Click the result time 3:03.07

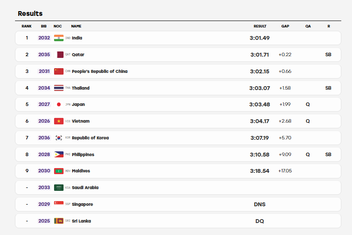[260, 88]
